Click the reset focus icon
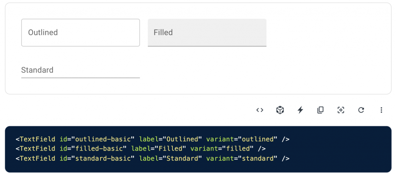 click(341, 110)
